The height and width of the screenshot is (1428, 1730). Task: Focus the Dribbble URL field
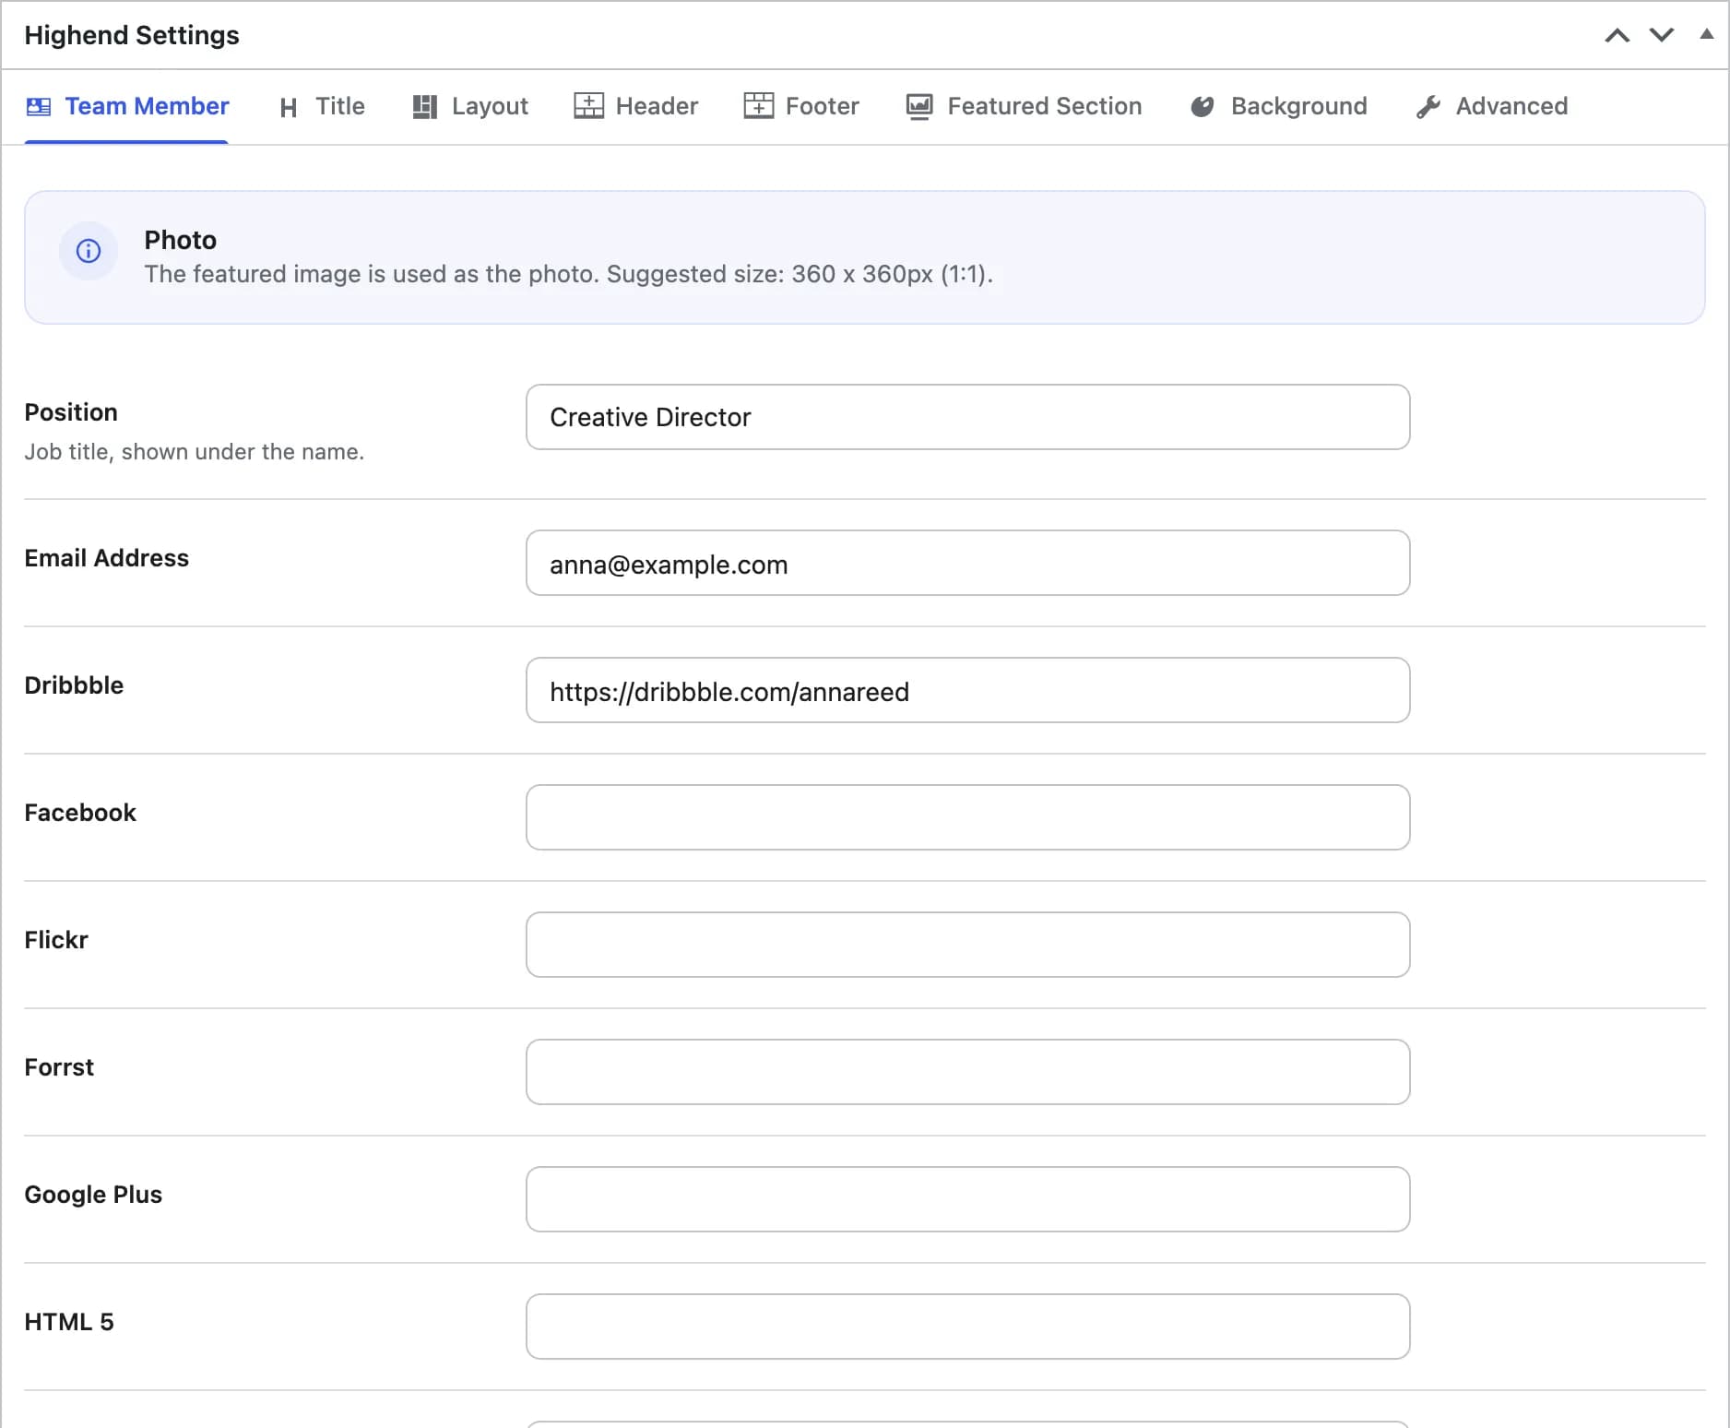click(x=967, y=690)
